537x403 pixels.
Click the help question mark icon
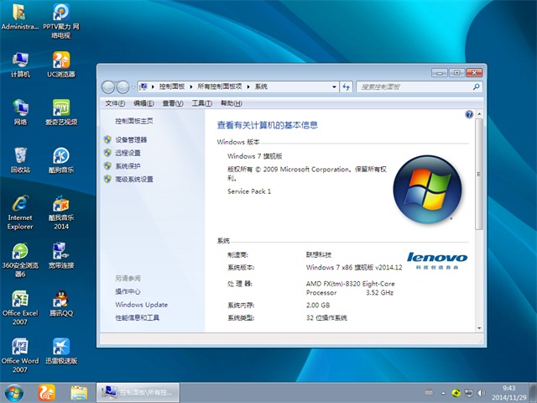point(470,113)
